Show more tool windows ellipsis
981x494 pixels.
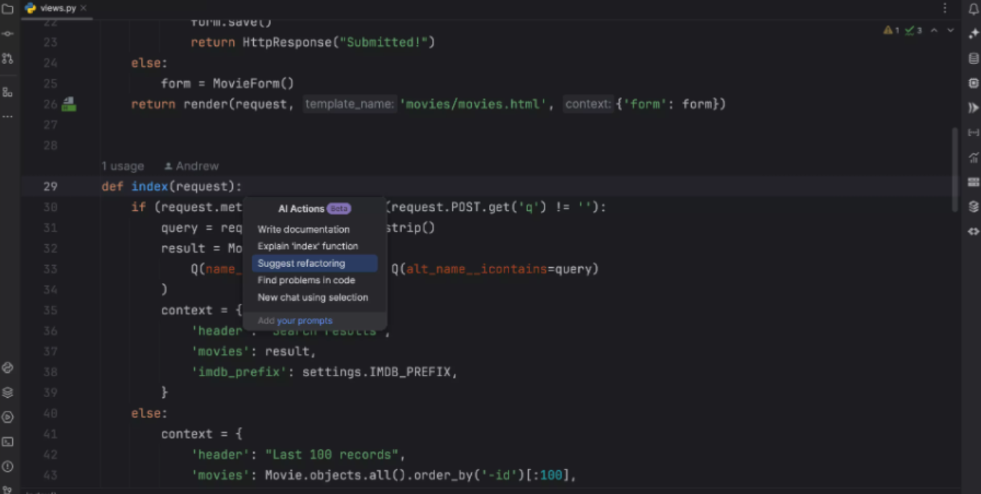[7, 116]
